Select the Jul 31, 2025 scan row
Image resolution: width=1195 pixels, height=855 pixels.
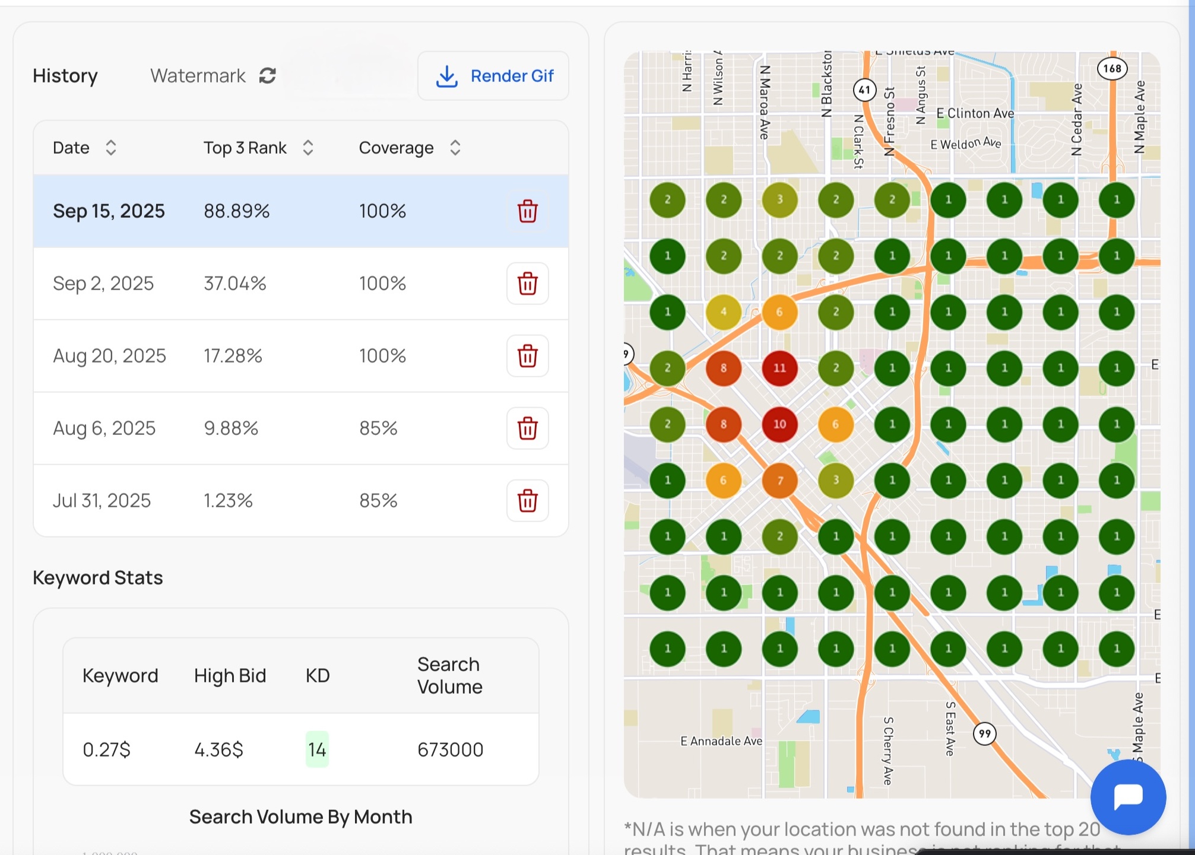267,501
